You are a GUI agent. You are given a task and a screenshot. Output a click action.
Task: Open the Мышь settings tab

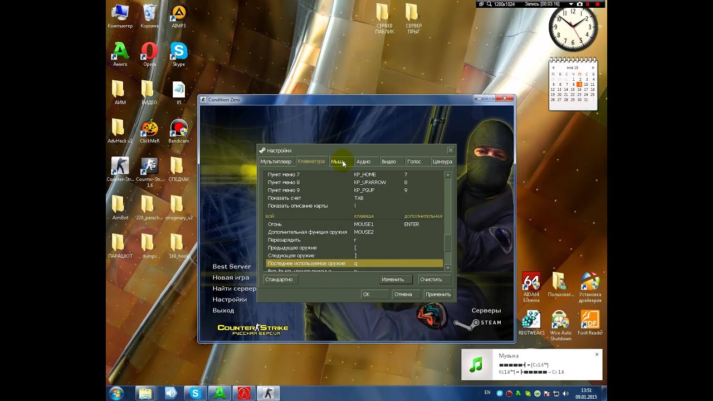[x=340, y=162]
